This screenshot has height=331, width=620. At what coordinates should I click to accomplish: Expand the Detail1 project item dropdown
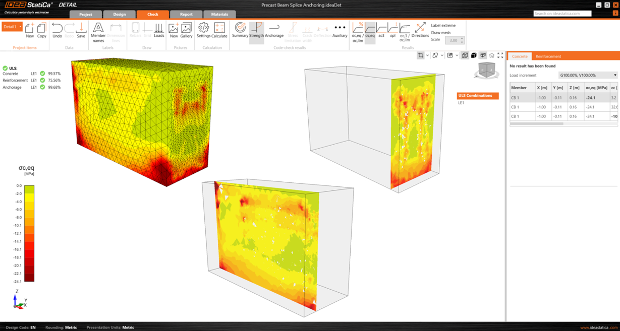(x=20, y=27)
